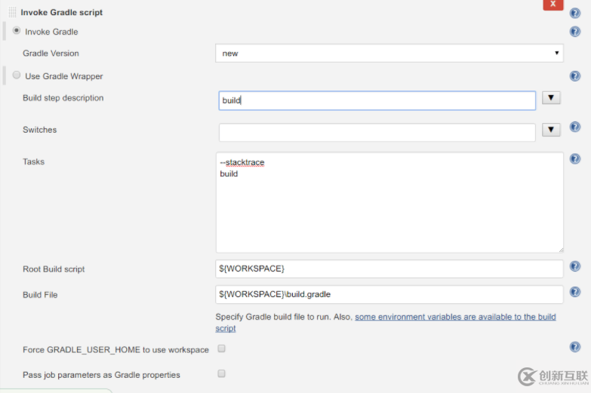Viewport: 591px width, 393px height.
Task: Open help icon beside Invoke Gradle option
Action: coord(575,32)
